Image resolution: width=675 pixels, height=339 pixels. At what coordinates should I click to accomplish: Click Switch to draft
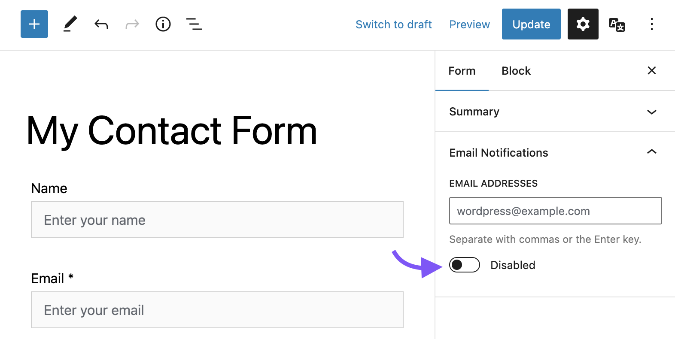[394, 24]
